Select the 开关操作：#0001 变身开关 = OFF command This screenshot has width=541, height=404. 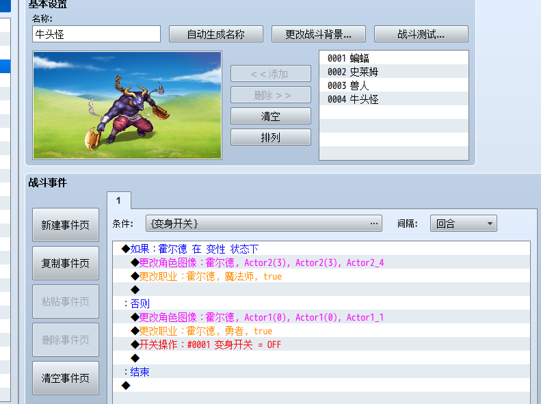(321, 344)
